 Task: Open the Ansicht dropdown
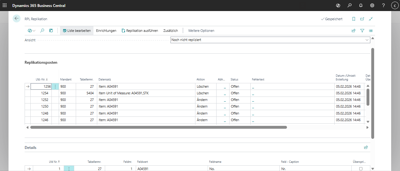[270, 40]
